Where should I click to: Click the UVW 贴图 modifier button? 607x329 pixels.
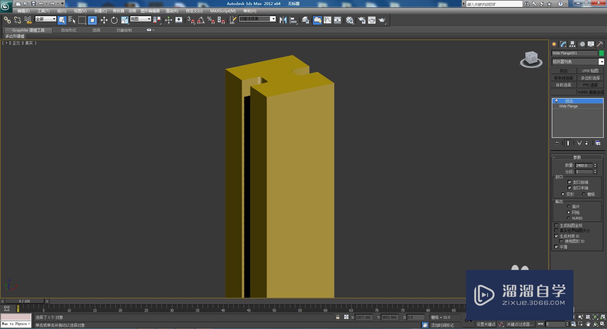[x=590, y=71]
